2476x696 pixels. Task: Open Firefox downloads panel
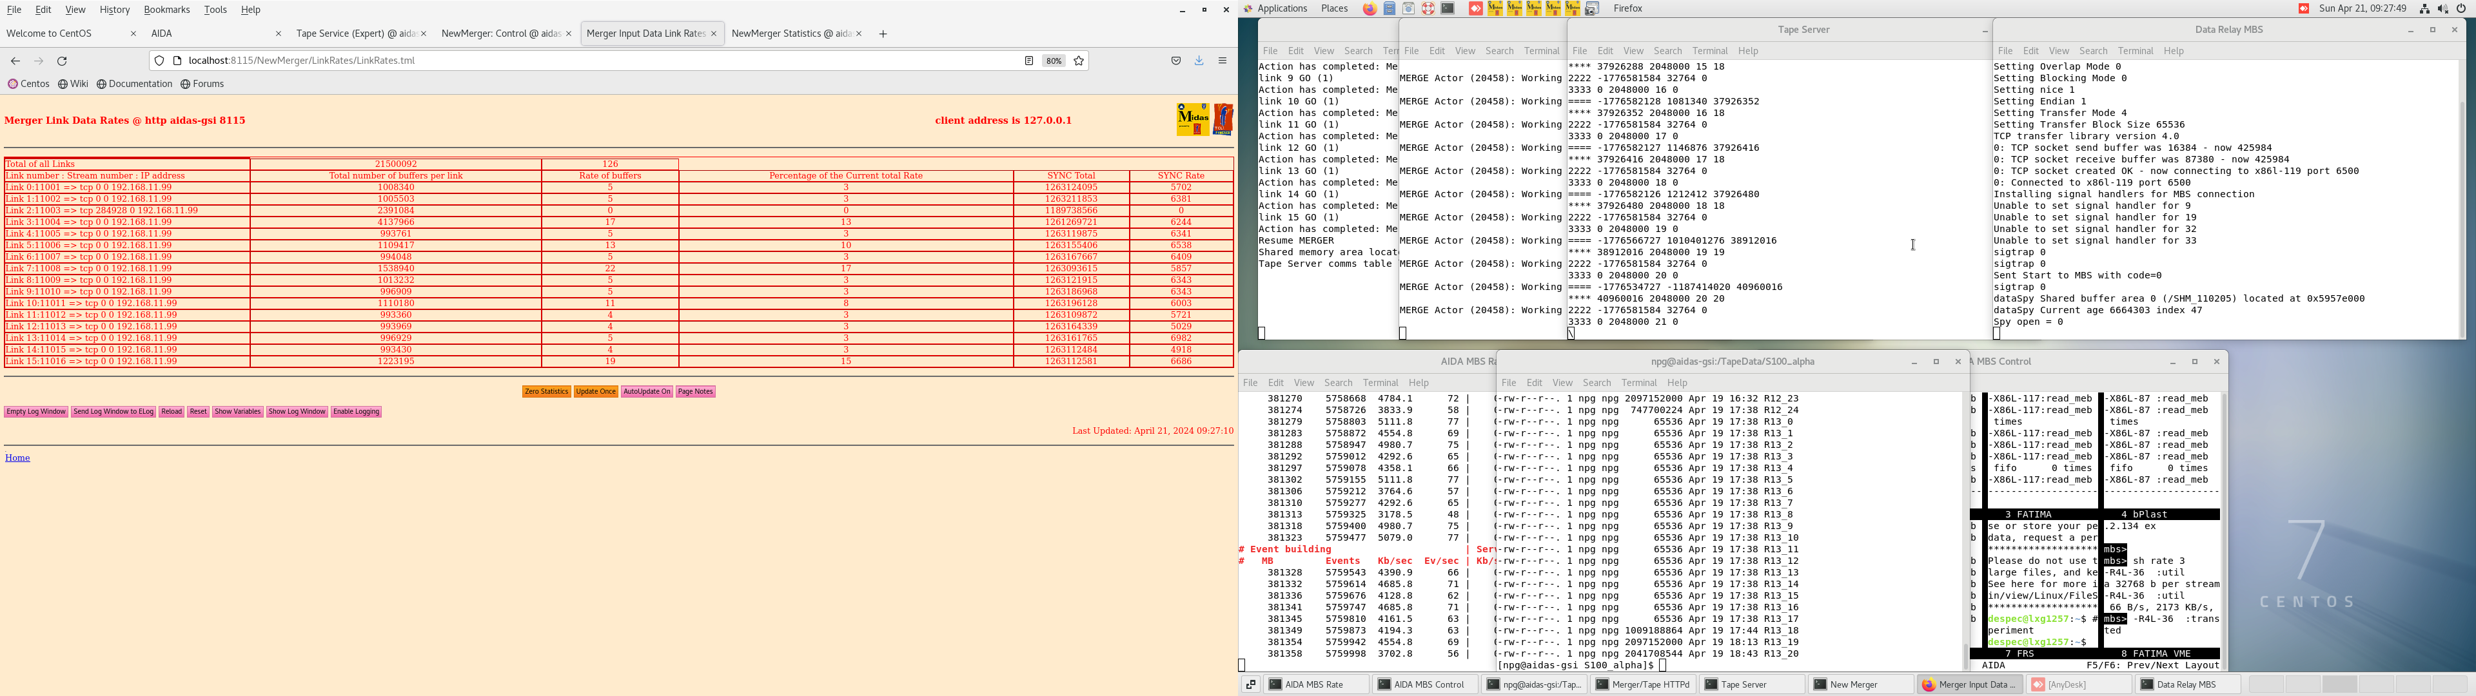coord(1199,61)
